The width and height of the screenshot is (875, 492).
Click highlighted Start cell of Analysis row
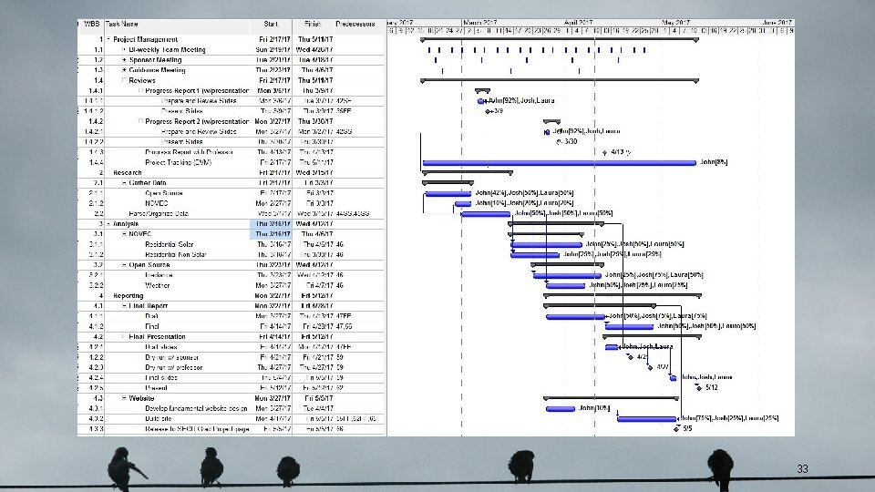pyautogui.click(x=271, y=224)
